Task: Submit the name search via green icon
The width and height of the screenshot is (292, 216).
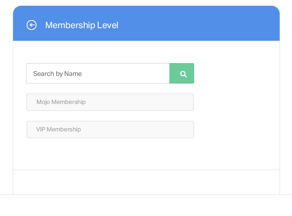Action: coord(182,73)
